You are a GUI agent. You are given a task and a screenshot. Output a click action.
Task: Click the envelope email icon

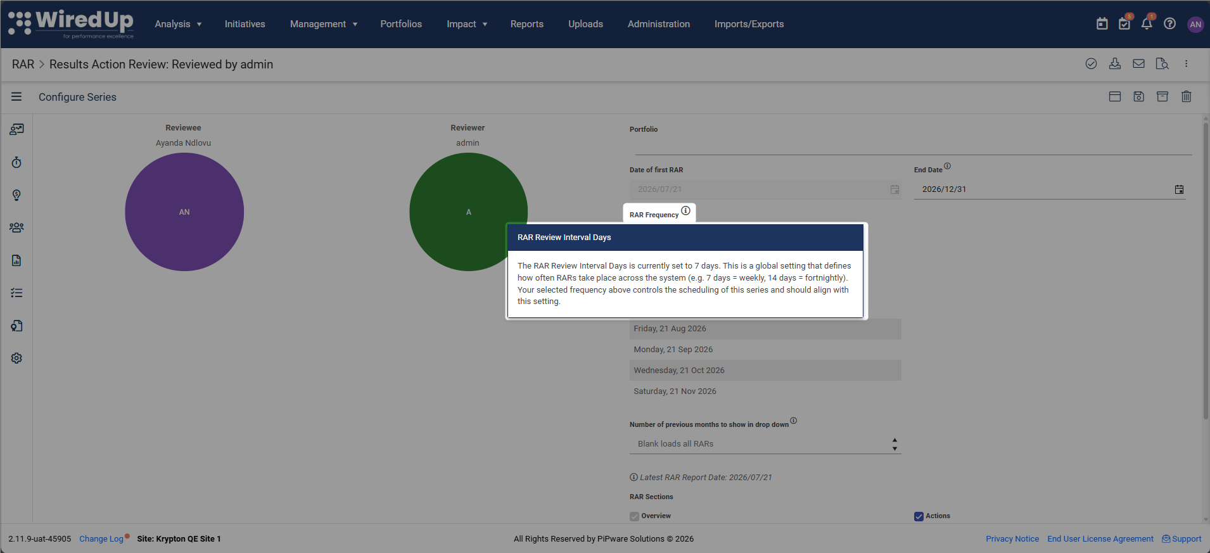(x=1138, y=64)
